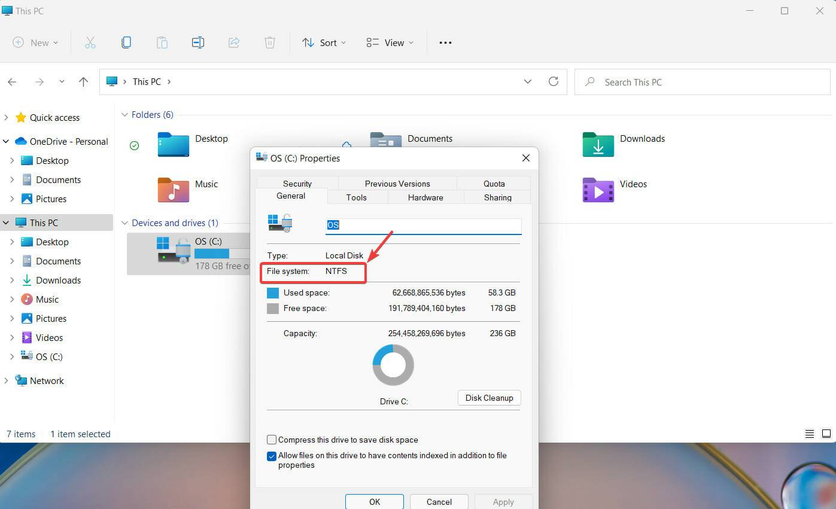Image resolution: width=836 pixels, height=509 pixels.
Task: Delete the selected item with the trash icon
Action: [x=270, y=42]
